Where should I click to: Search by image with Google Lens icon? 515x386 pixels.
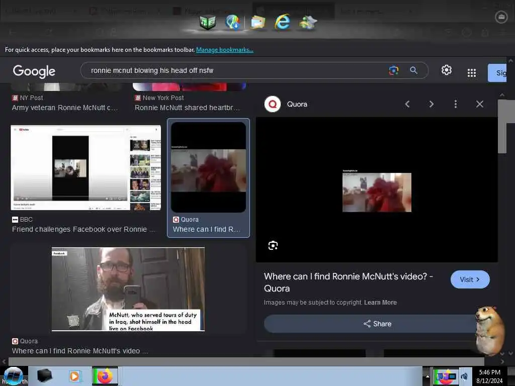tap(393, 70)
